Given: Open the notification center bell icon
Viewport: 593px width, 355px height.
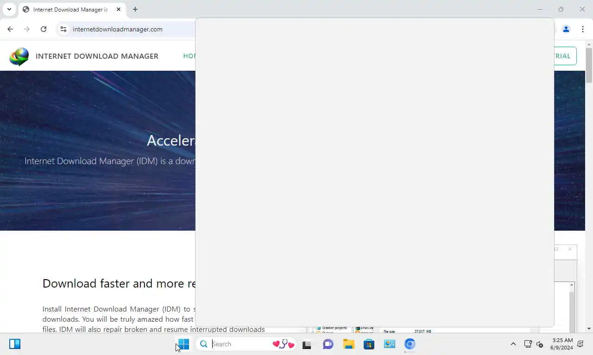Looking at the screenshot, I should point(580,344).
